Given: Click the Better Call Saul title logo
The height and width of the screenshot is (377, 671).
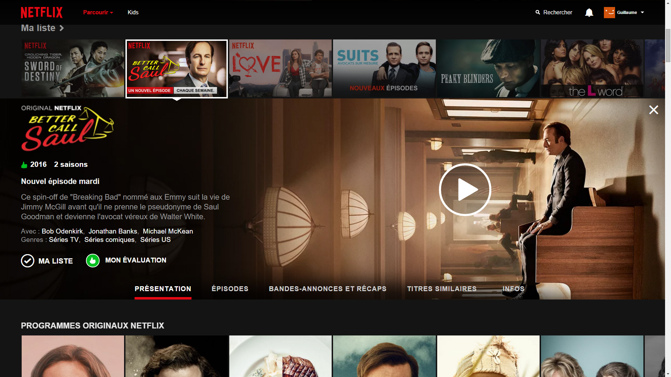Looking at the screenshot, I should click(x=67, y=129).
